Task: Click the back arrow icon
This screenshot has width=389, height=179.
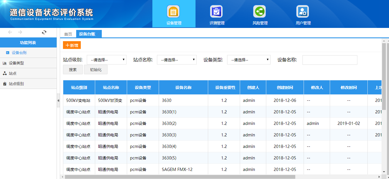Action: pos(10,32)
